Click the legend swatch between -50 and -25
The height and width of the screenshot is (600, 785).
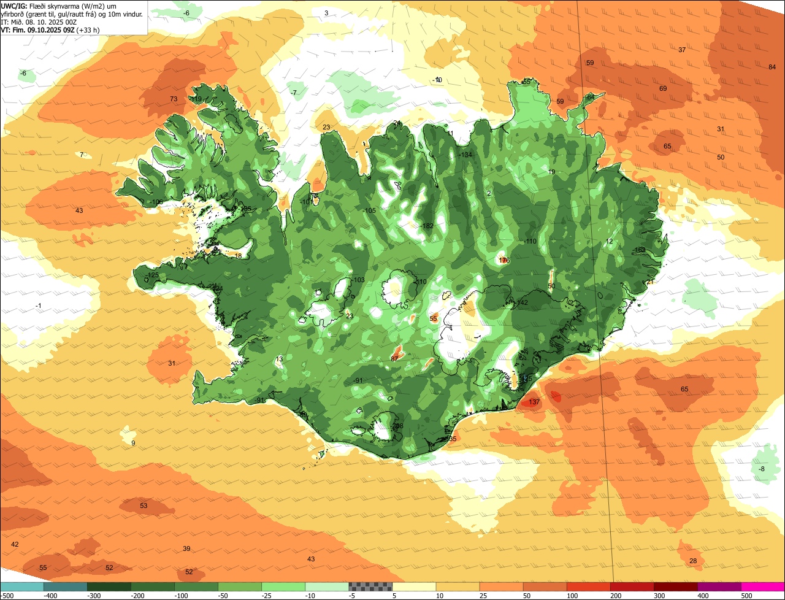[x=240, y=587]
